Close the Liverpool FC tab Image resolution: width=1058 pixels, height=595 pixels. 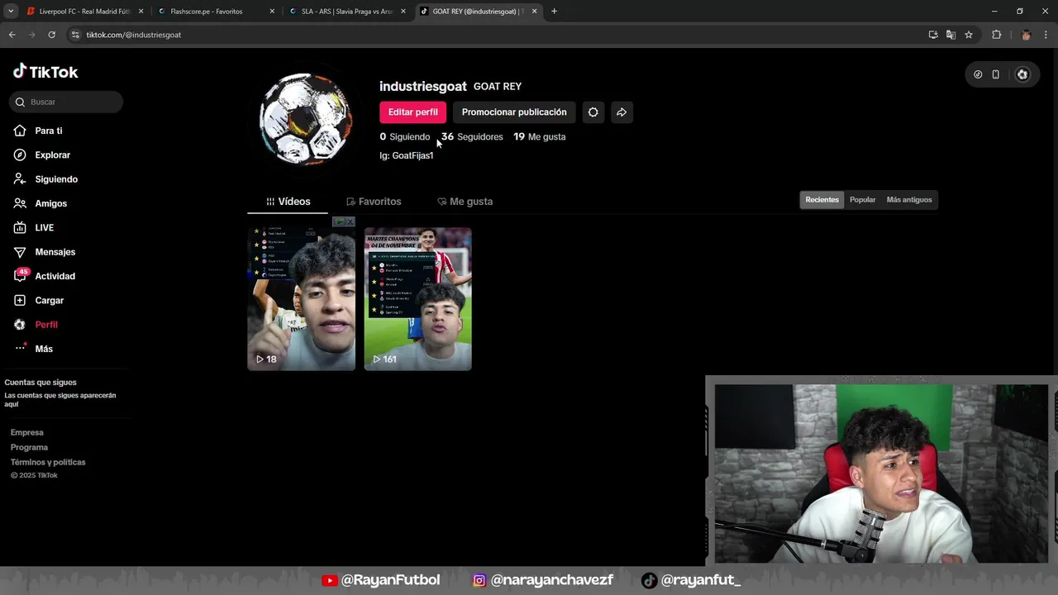[141, 12]
